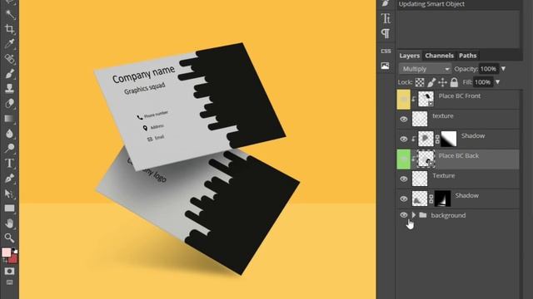Image resolution: width=533 pixels, height=299 pixels.
Task: Select the Dodge tool
Action: click(9, 148)
